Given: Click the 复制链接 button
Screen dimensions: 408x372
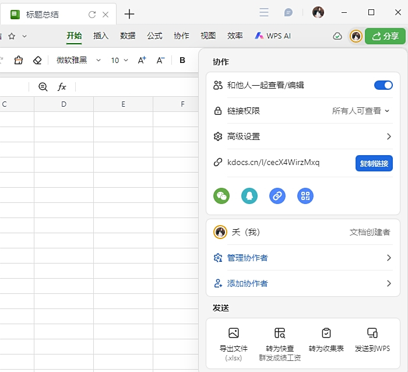Looking at the screenshot, I should click(x=374, y=163).
